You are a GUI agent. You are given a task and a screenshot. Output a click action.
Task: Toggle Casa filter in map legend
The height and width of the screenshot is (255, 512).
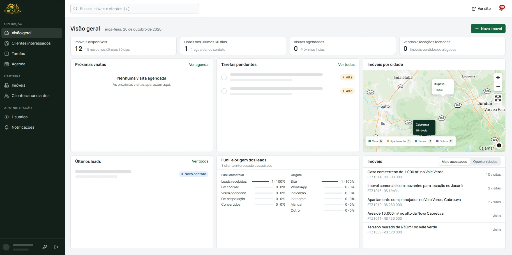click(375, 141)
